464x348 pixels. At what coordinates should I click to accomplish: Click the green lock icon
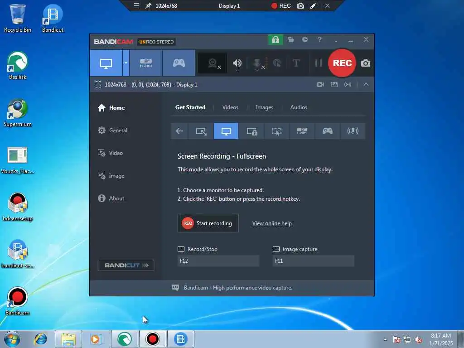point(275,40)
